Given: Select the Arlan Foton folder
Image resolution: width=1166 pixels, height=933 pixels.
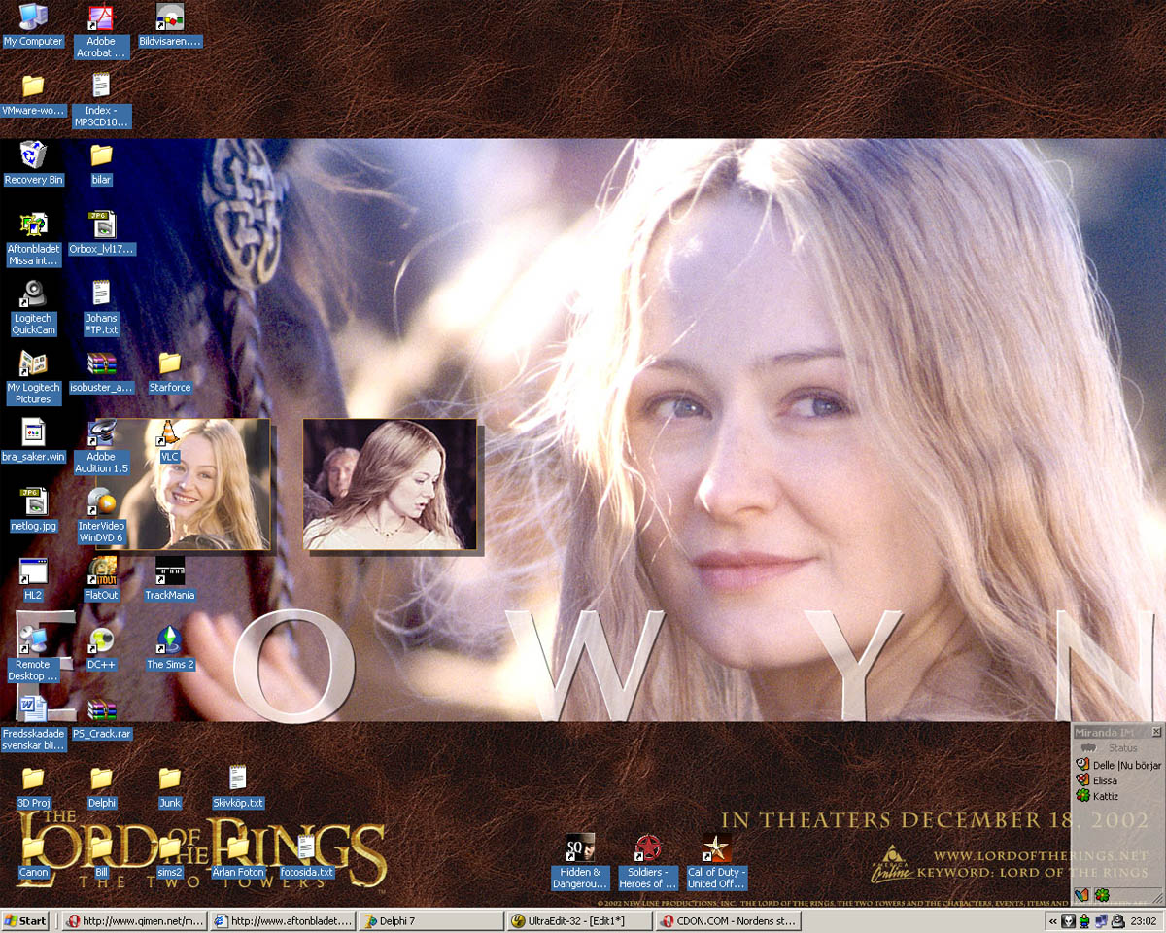Looking at the screenshot, I should click(x=238, y=856).
